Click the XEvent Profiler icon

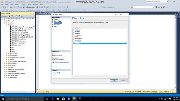click(x=7, y=77)
